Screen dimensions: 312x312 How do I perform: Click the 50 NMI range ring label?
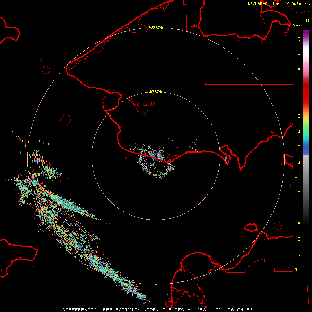point(156,92)
